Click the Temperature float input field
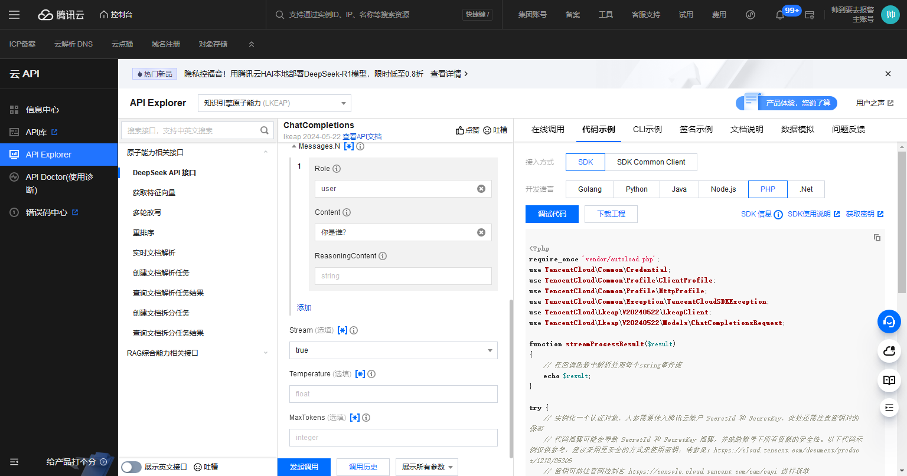Screen dimensions: 907x476 [x=393, y=394]
